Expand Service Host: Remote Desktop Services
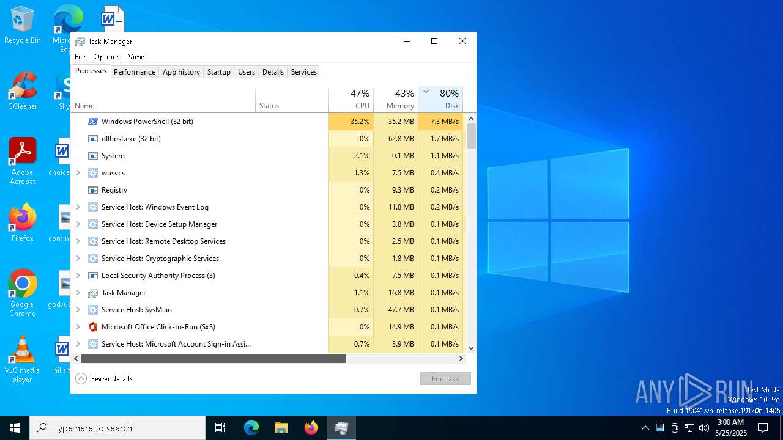Image resolution: width=783 pixels, height=440 pixels. click(x=78, y=241)
